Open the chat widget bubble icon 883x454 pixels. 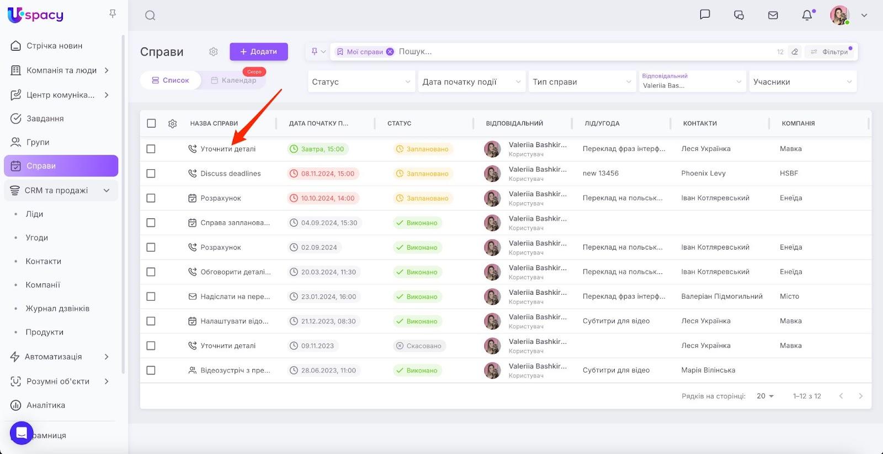[x=22, y=433]
